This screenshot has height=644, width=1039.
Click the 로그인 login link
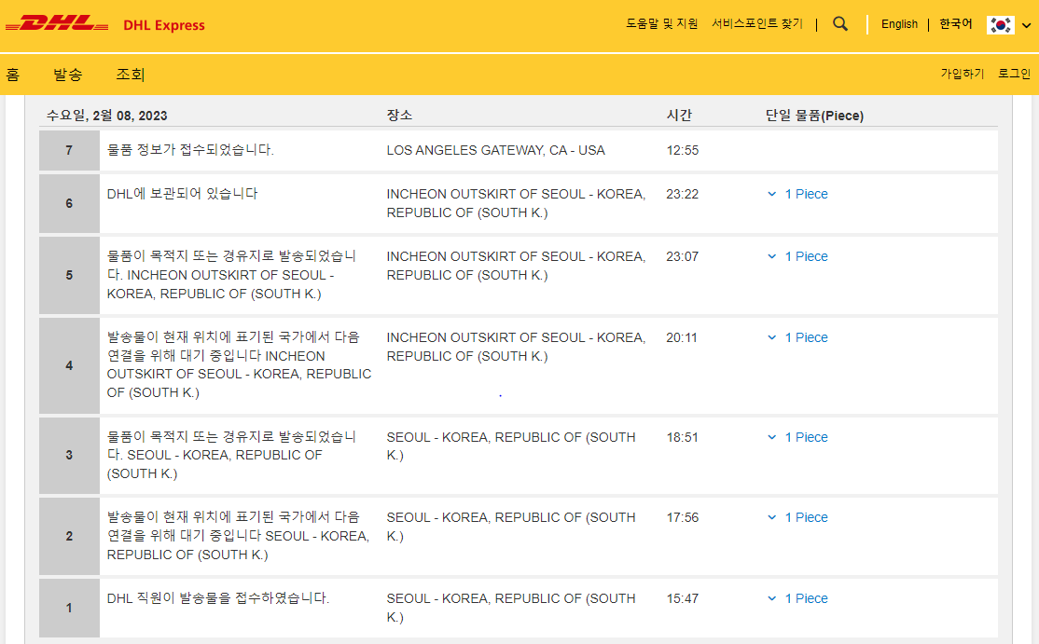point(1015,74)
